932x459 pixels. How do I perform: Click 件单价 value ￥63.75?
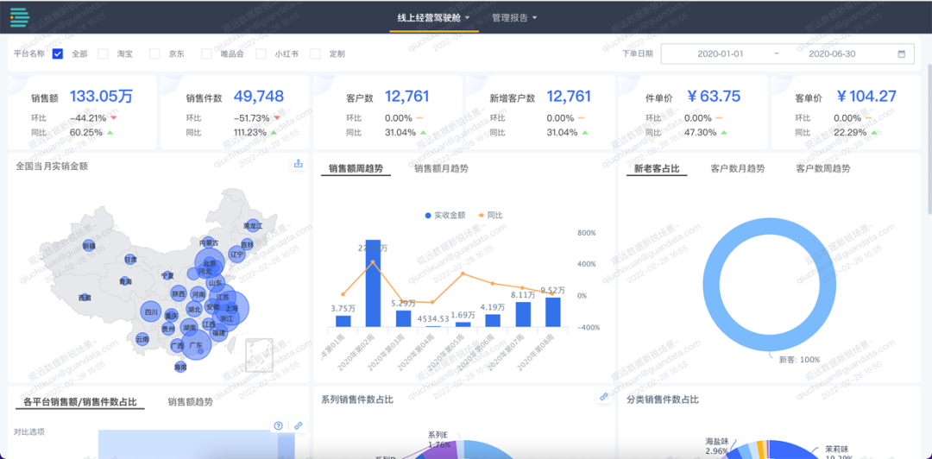pos(714,96)
